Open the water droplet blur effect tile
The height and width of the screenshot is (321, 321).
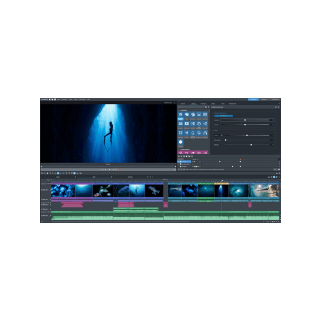193,134
